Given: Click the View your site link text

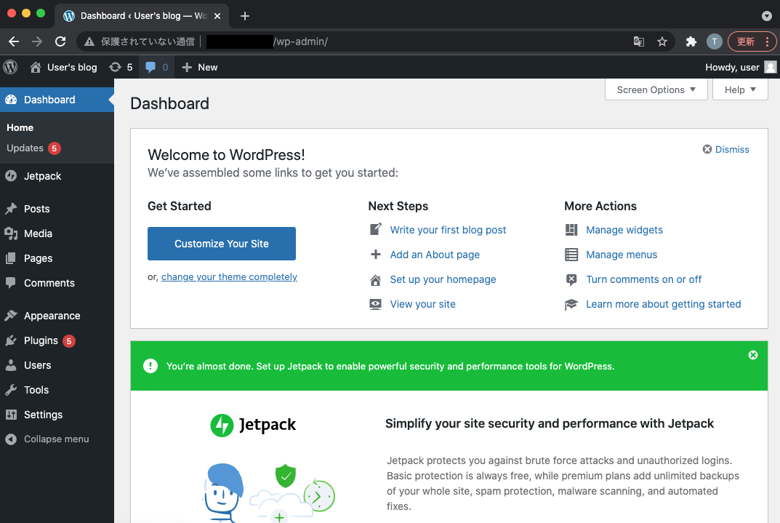Looking at the screenshot, I should point(422,304).
